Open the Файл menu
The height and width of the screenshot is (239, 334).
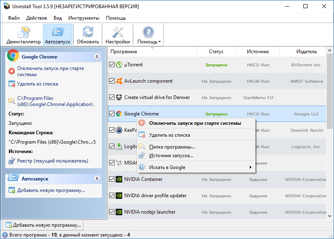point(13,18)
